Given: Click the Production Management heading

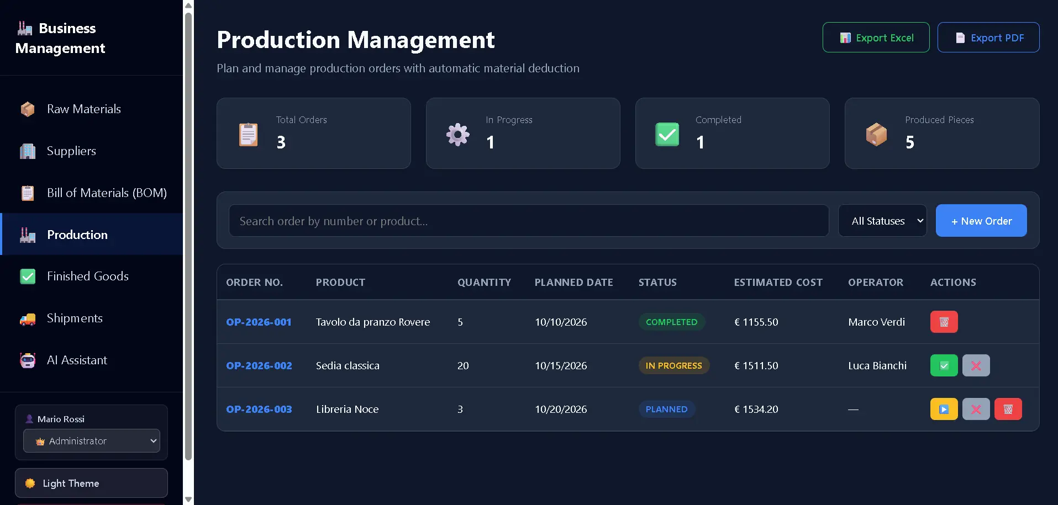Looking at the screenshot, I should (x=356, y=40).
